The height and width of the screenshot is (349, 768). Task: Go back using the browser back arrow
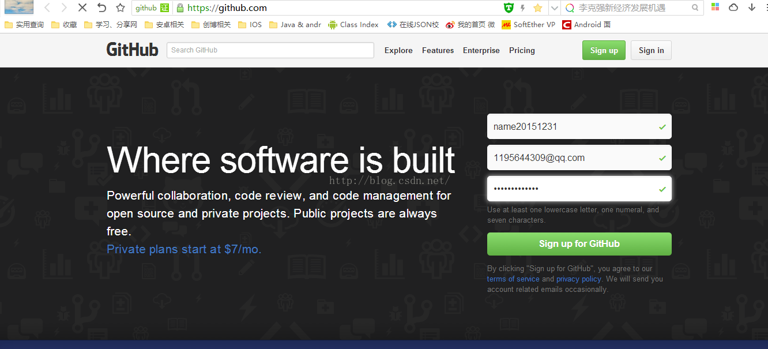(x=47, y=7)
